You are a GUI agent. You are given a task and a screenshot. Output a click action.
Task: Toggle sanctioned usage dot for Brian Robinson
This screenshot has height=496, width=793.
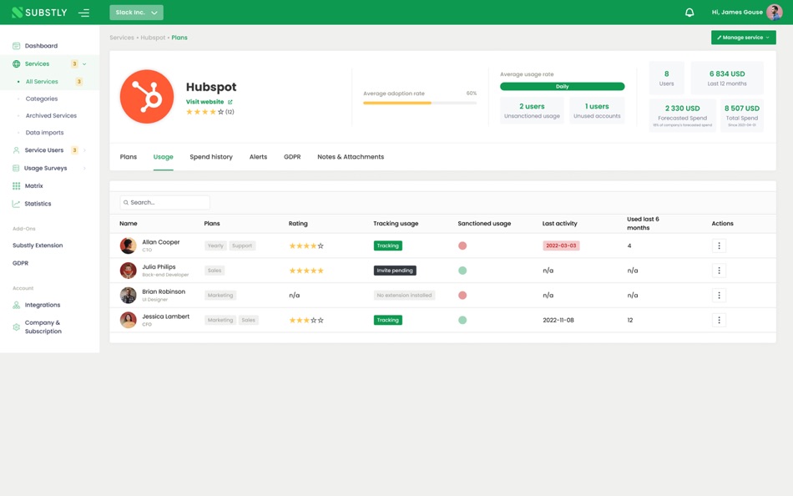(462, 295)
